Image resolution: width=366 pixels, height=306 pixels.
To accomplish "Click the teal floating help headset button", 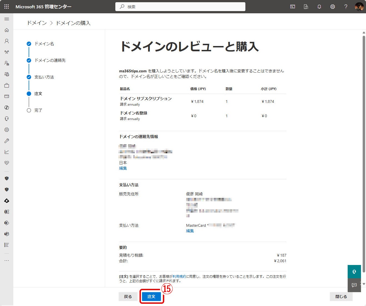I will point(354,272).
